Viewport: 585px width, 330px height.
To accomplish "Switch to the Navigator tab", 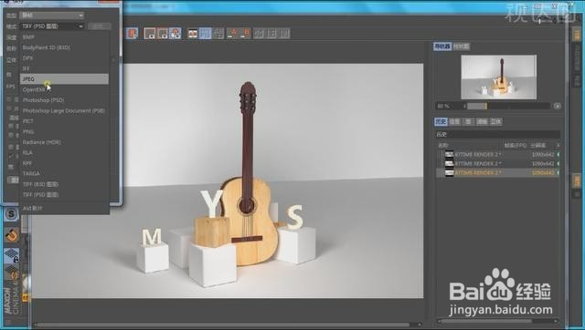I will [x=442, y=46].
